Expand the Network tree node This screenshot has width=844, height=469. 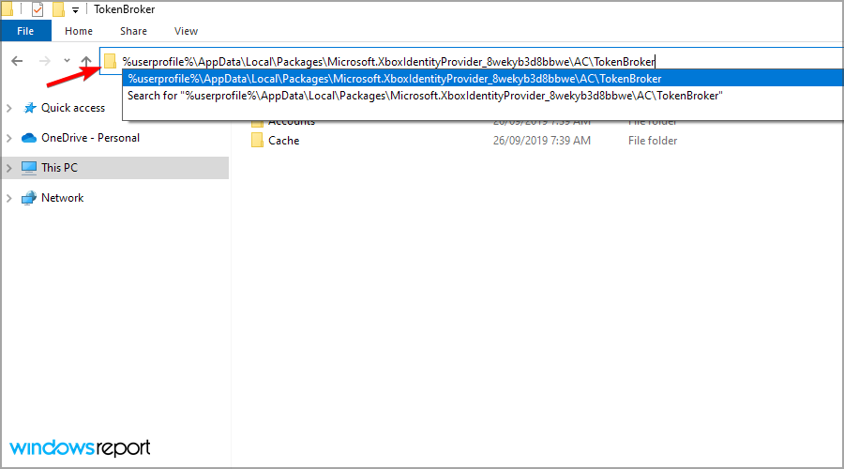click(9, 198)
